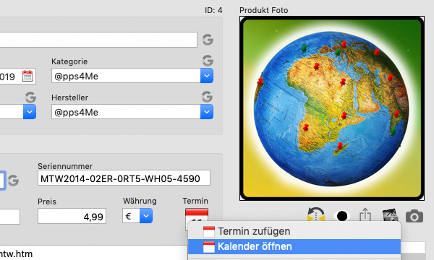Open the date picker calendar icon
The image size is (434, 260).
pos(27,76)
